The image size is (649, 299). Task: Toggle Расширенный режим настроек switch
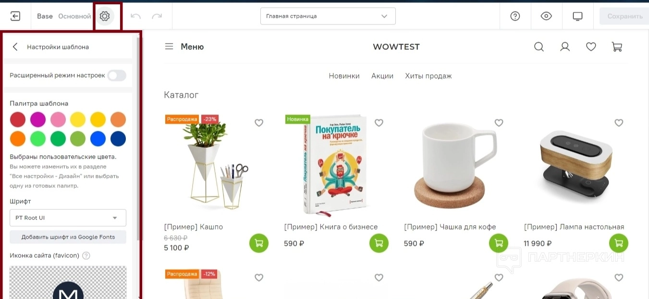point(117,75)
